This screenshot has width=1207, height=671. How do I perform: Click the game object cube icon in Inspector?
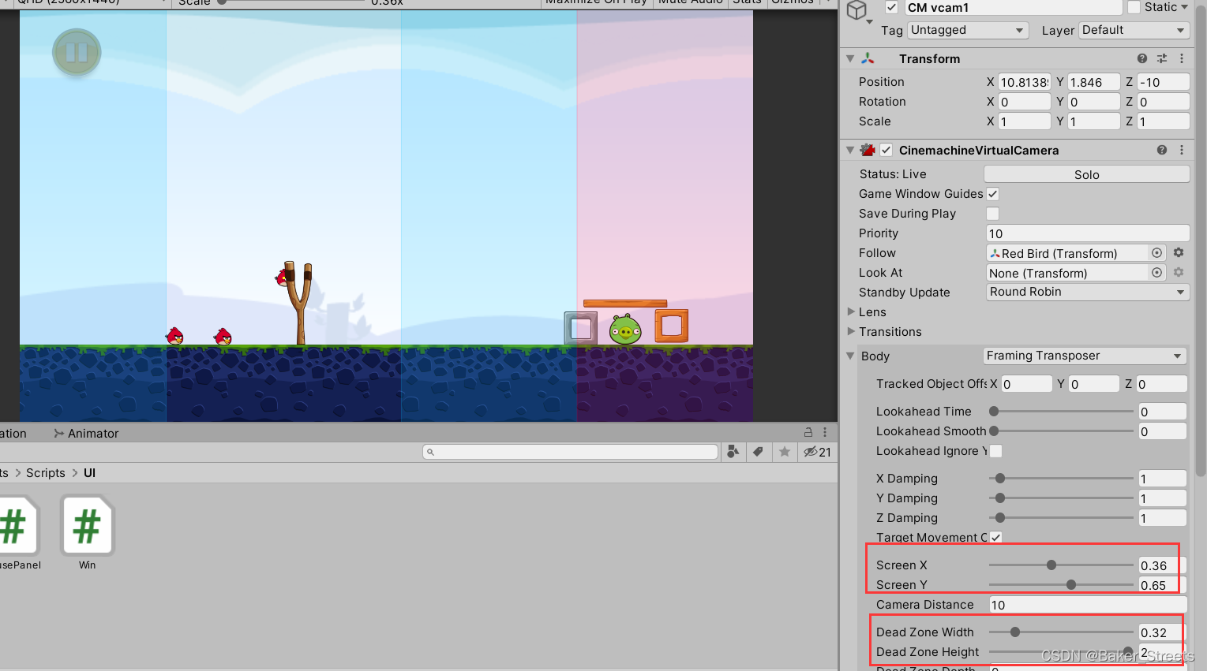coord(857,10)
